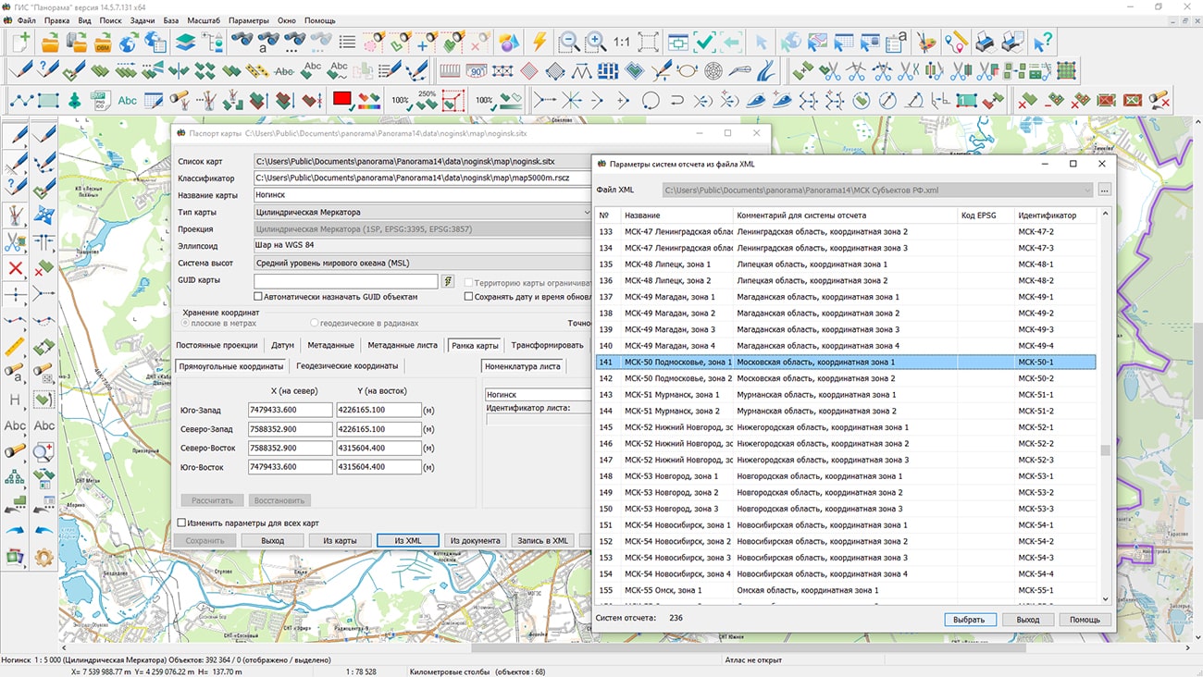Click the new document icon with plus
The width and height of the screenshot is (1203, 677).
coord(20,42)
